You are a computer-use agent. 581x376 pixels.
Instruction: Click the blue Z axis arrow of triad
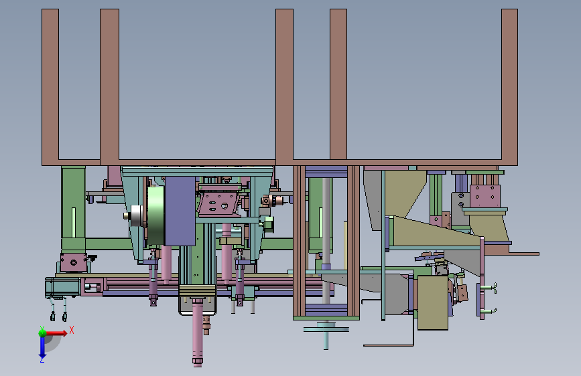click(42, 348)
